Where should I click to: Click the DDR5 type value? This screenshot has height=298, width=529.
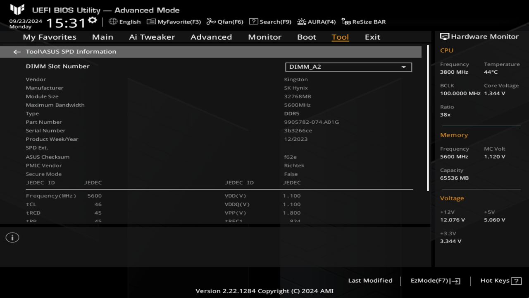[292, 113]
